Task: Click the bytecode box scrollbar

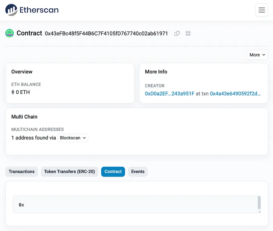Action: [x=259, y=203]
